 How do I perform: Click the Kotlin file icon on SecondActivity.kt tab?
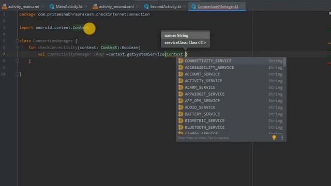[146, 7]
